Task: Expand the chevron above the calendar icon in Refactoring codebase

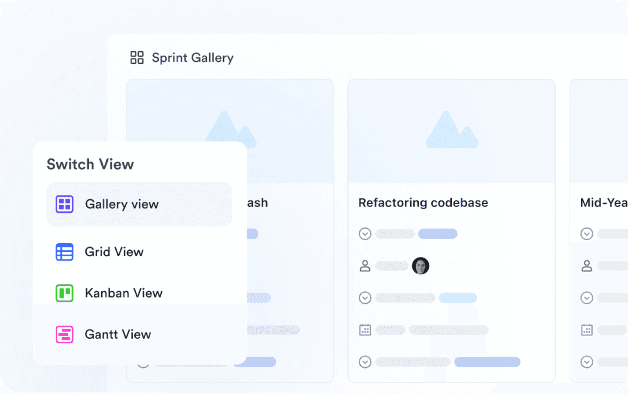Action: click(365, 298)
